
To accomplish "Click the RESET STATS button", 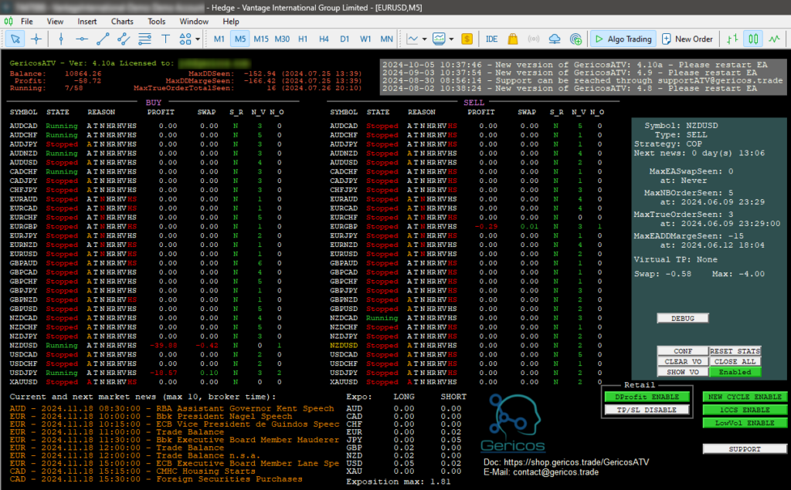I will [x=735, y=351].
